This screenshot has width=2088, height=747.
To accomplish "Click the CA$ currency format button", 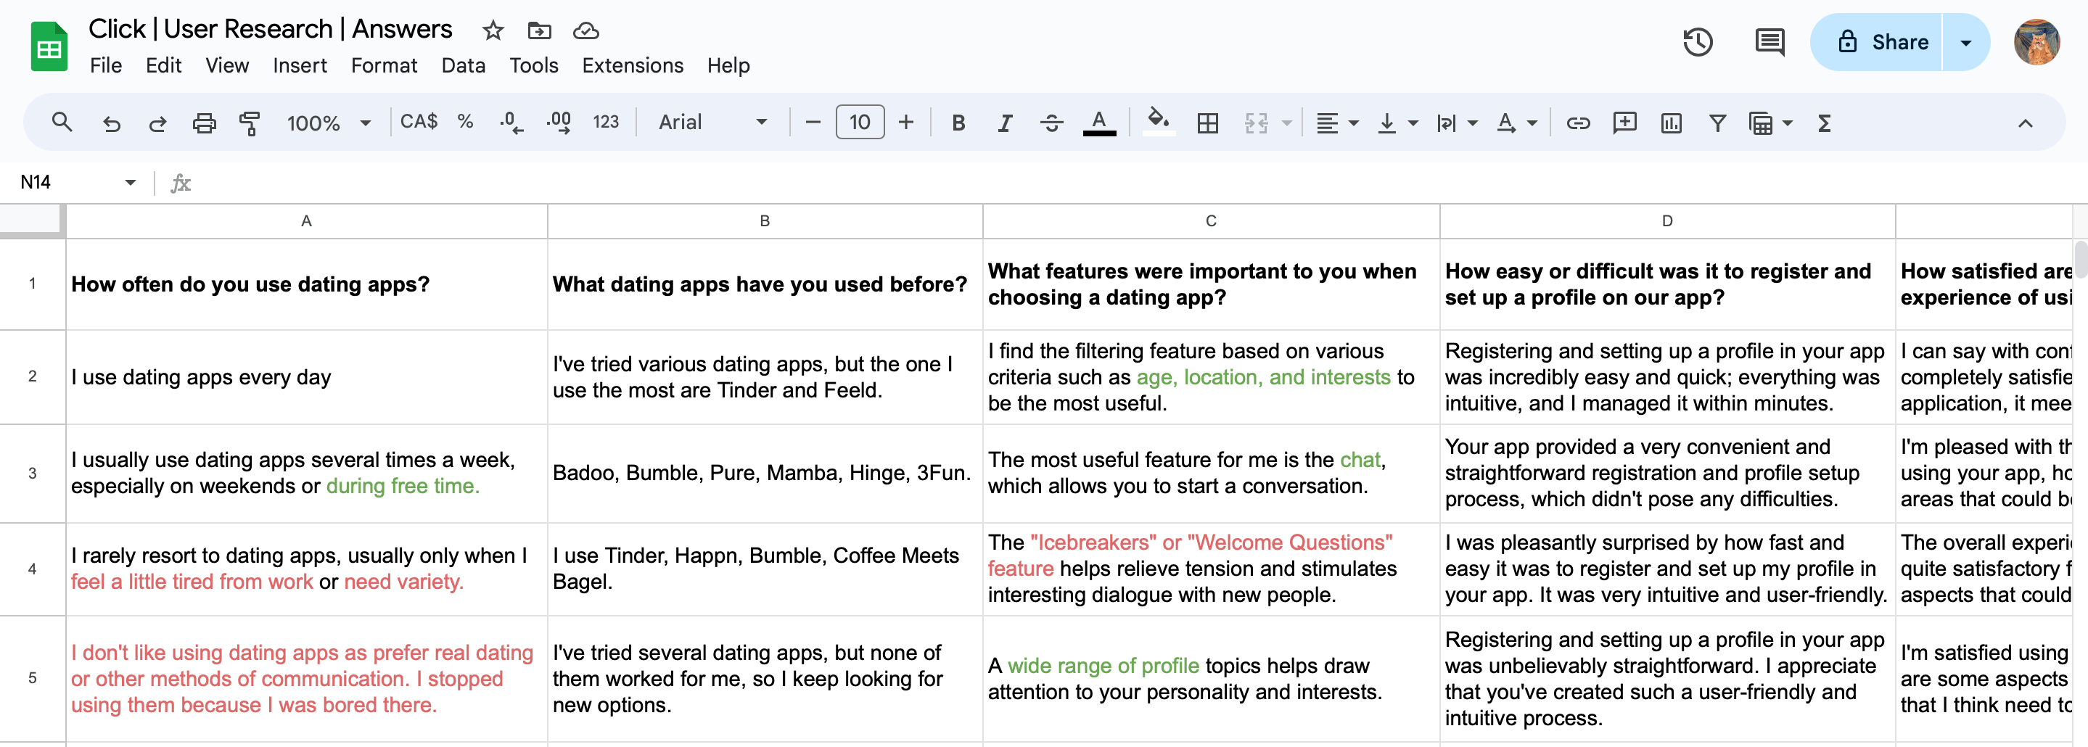I will click(418, 122).
